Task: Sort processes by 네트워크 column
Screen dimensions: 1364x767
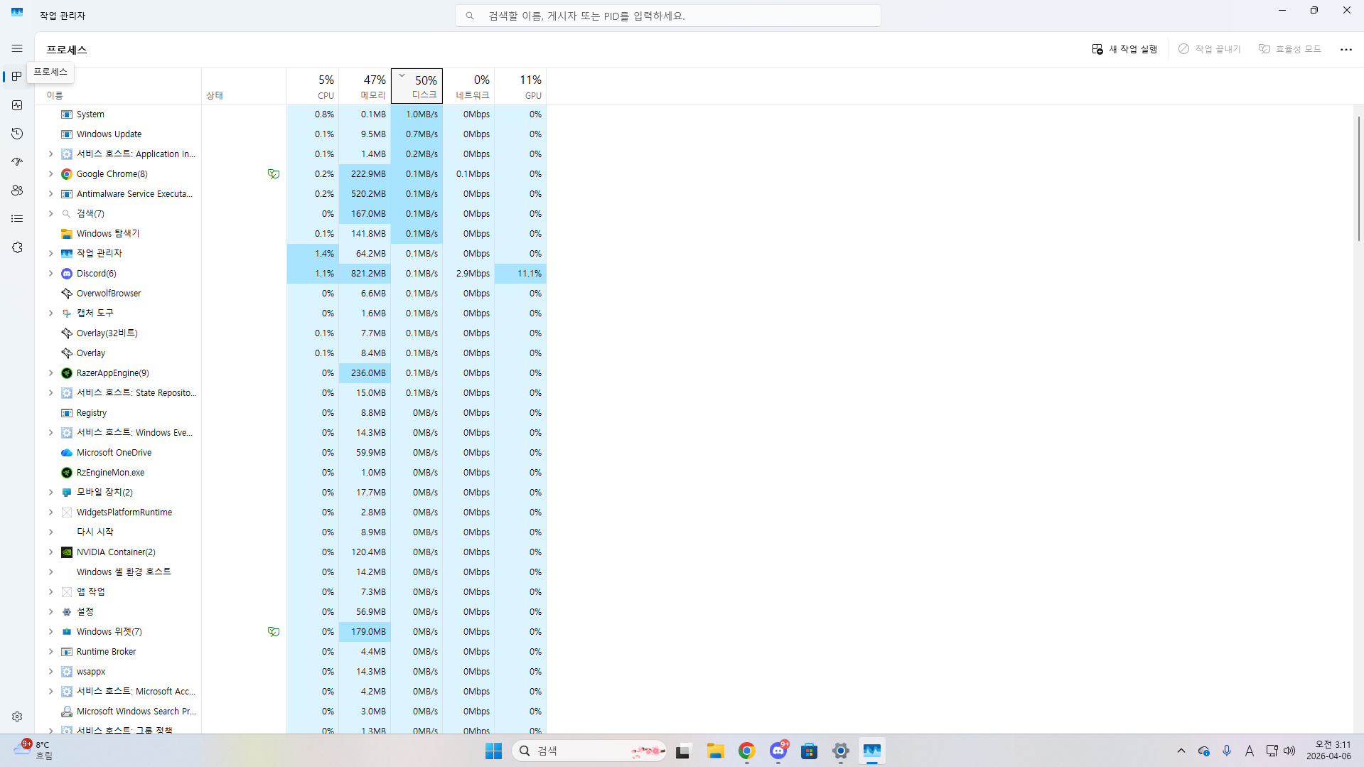Action: point(468,86)
